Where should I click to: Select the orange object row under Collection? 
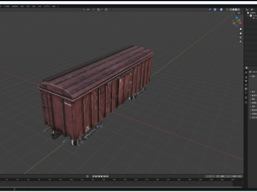(254, 18)
